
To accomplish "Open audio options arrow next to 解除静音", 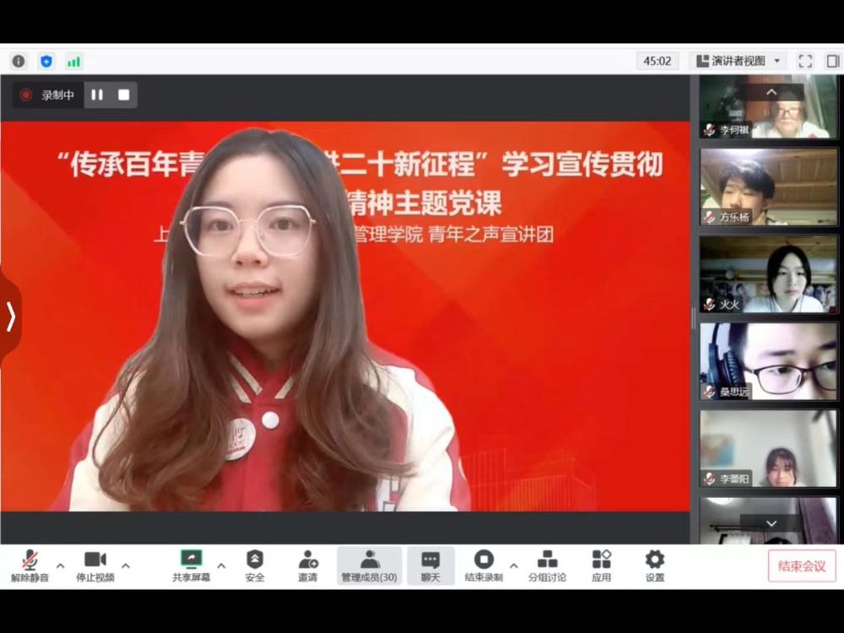I will (x=60, y=565).
